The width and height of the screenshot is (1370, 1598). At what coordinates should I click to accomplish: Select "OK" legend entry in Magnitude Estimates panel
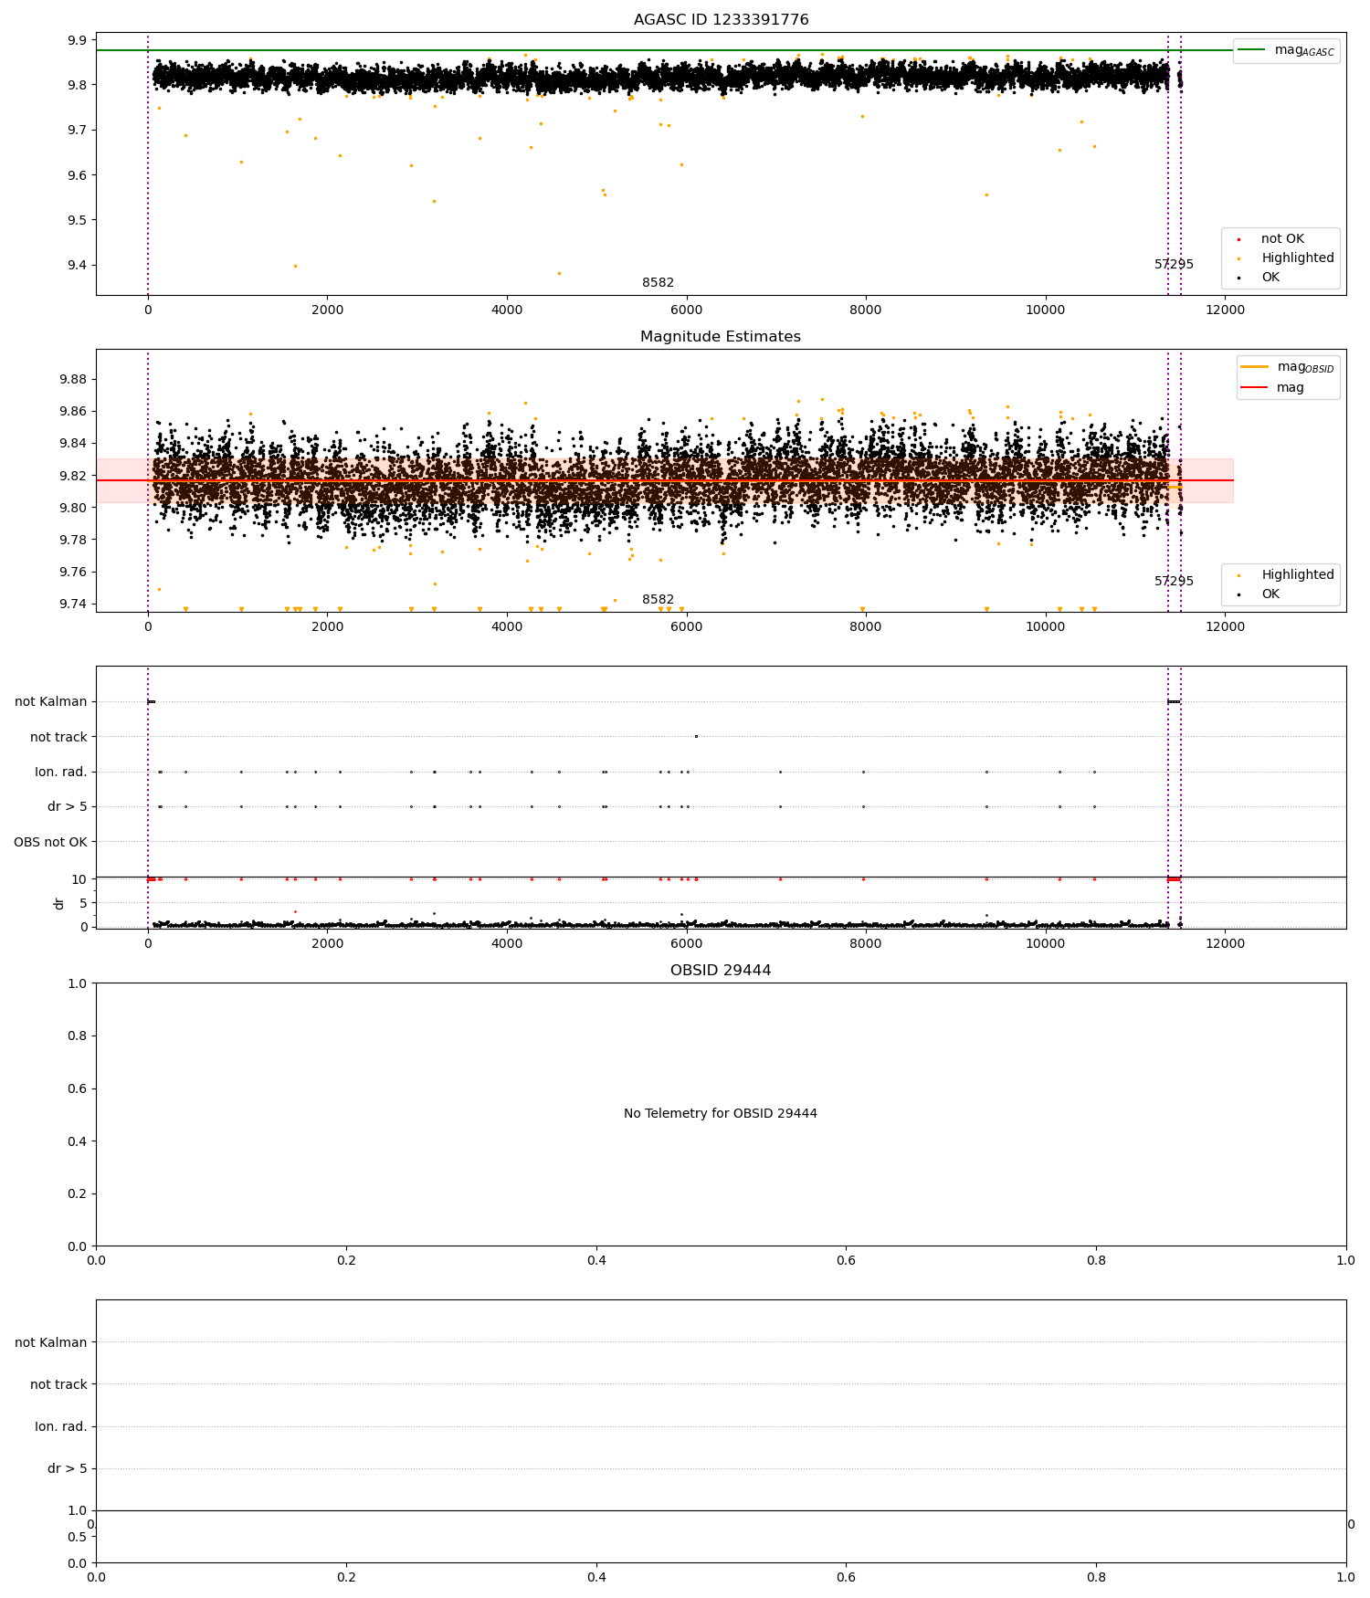[x=1270, y=594]
